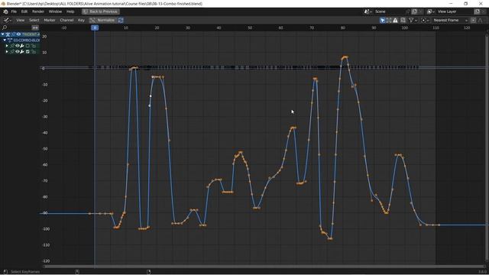The height and width of the screenshot is (275, 489).
Task: Click the Scene name field
Action: [390, 11]
